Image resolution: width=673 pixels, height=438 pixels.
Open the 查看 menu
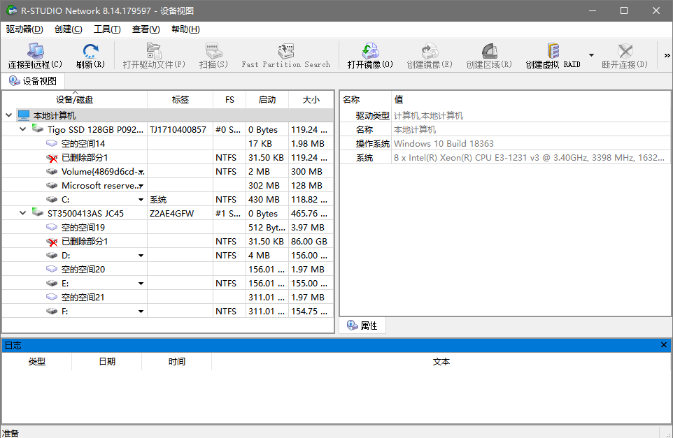(144, 29)
